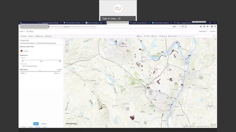Share the current map
Viewport: 236px width, 132px height.
click(x=147, y=36)
